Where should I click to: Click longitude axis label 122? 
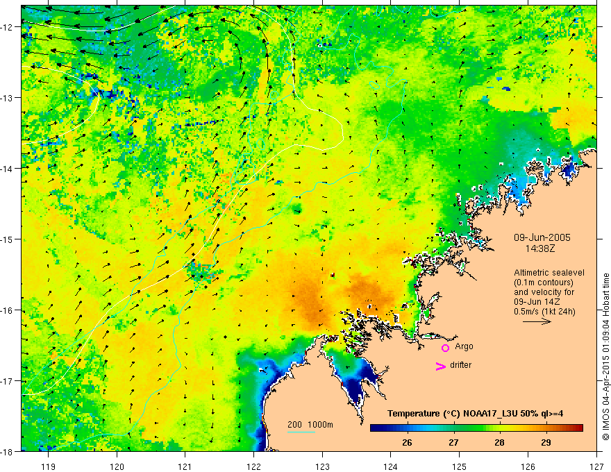pyautogui.click(x=253, y=466)
